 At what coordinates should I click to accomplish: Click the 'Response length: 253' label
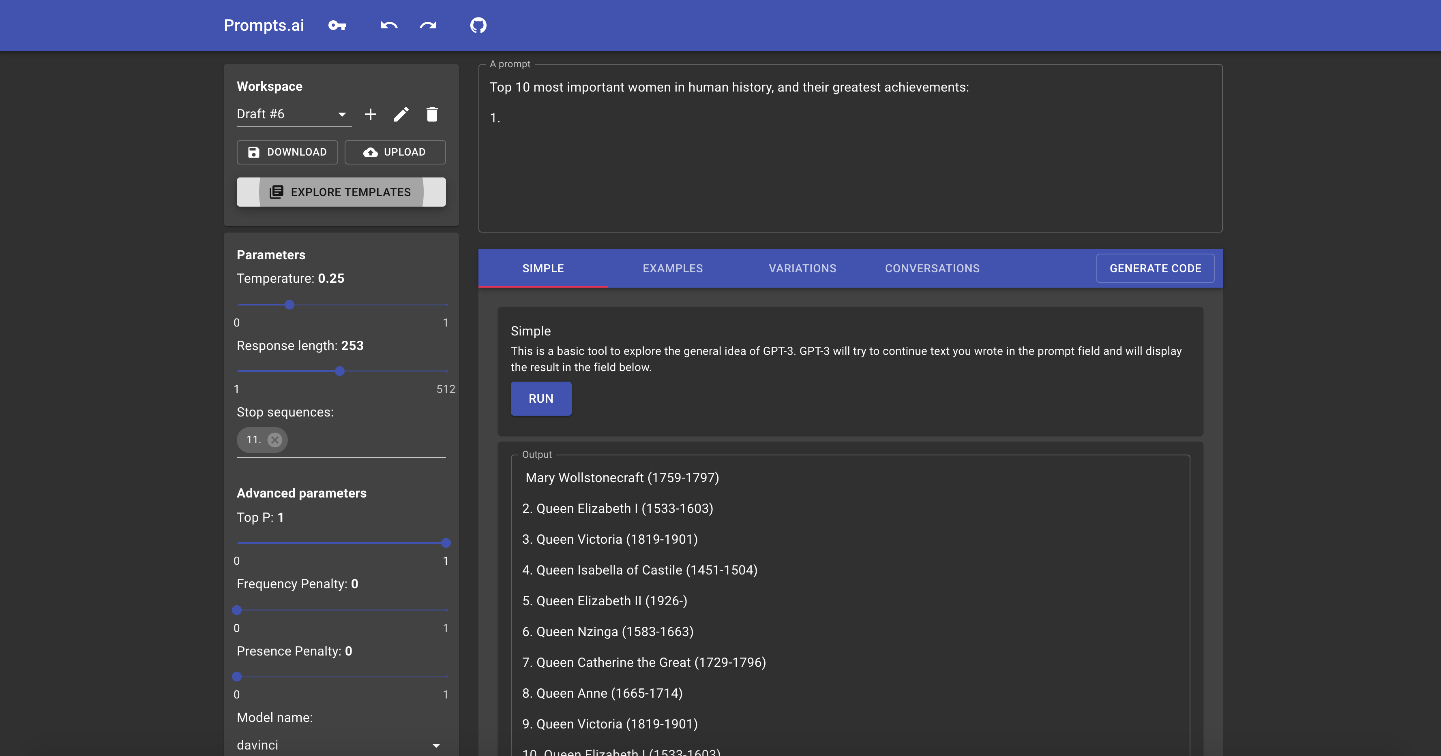point(300,345)
